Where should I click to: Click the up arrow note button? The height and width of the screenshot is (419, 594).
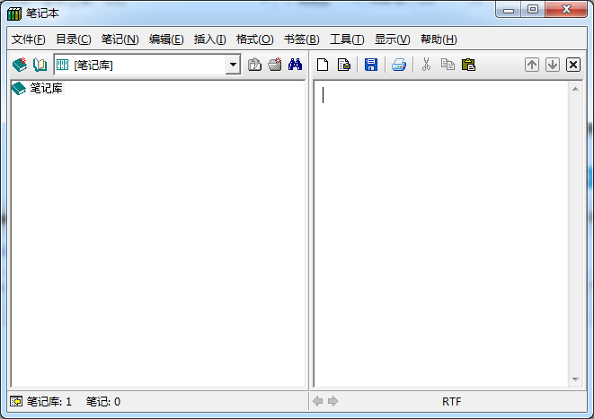click(x=532, y=65)
